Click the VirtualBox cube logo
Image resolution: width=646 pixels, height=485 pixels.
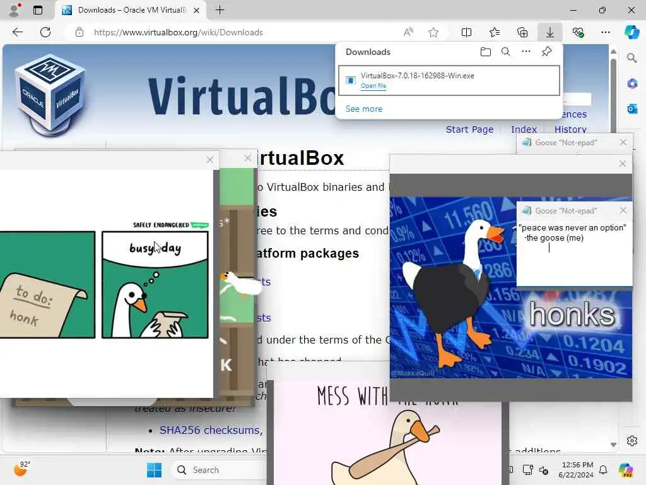click(50, 96)
